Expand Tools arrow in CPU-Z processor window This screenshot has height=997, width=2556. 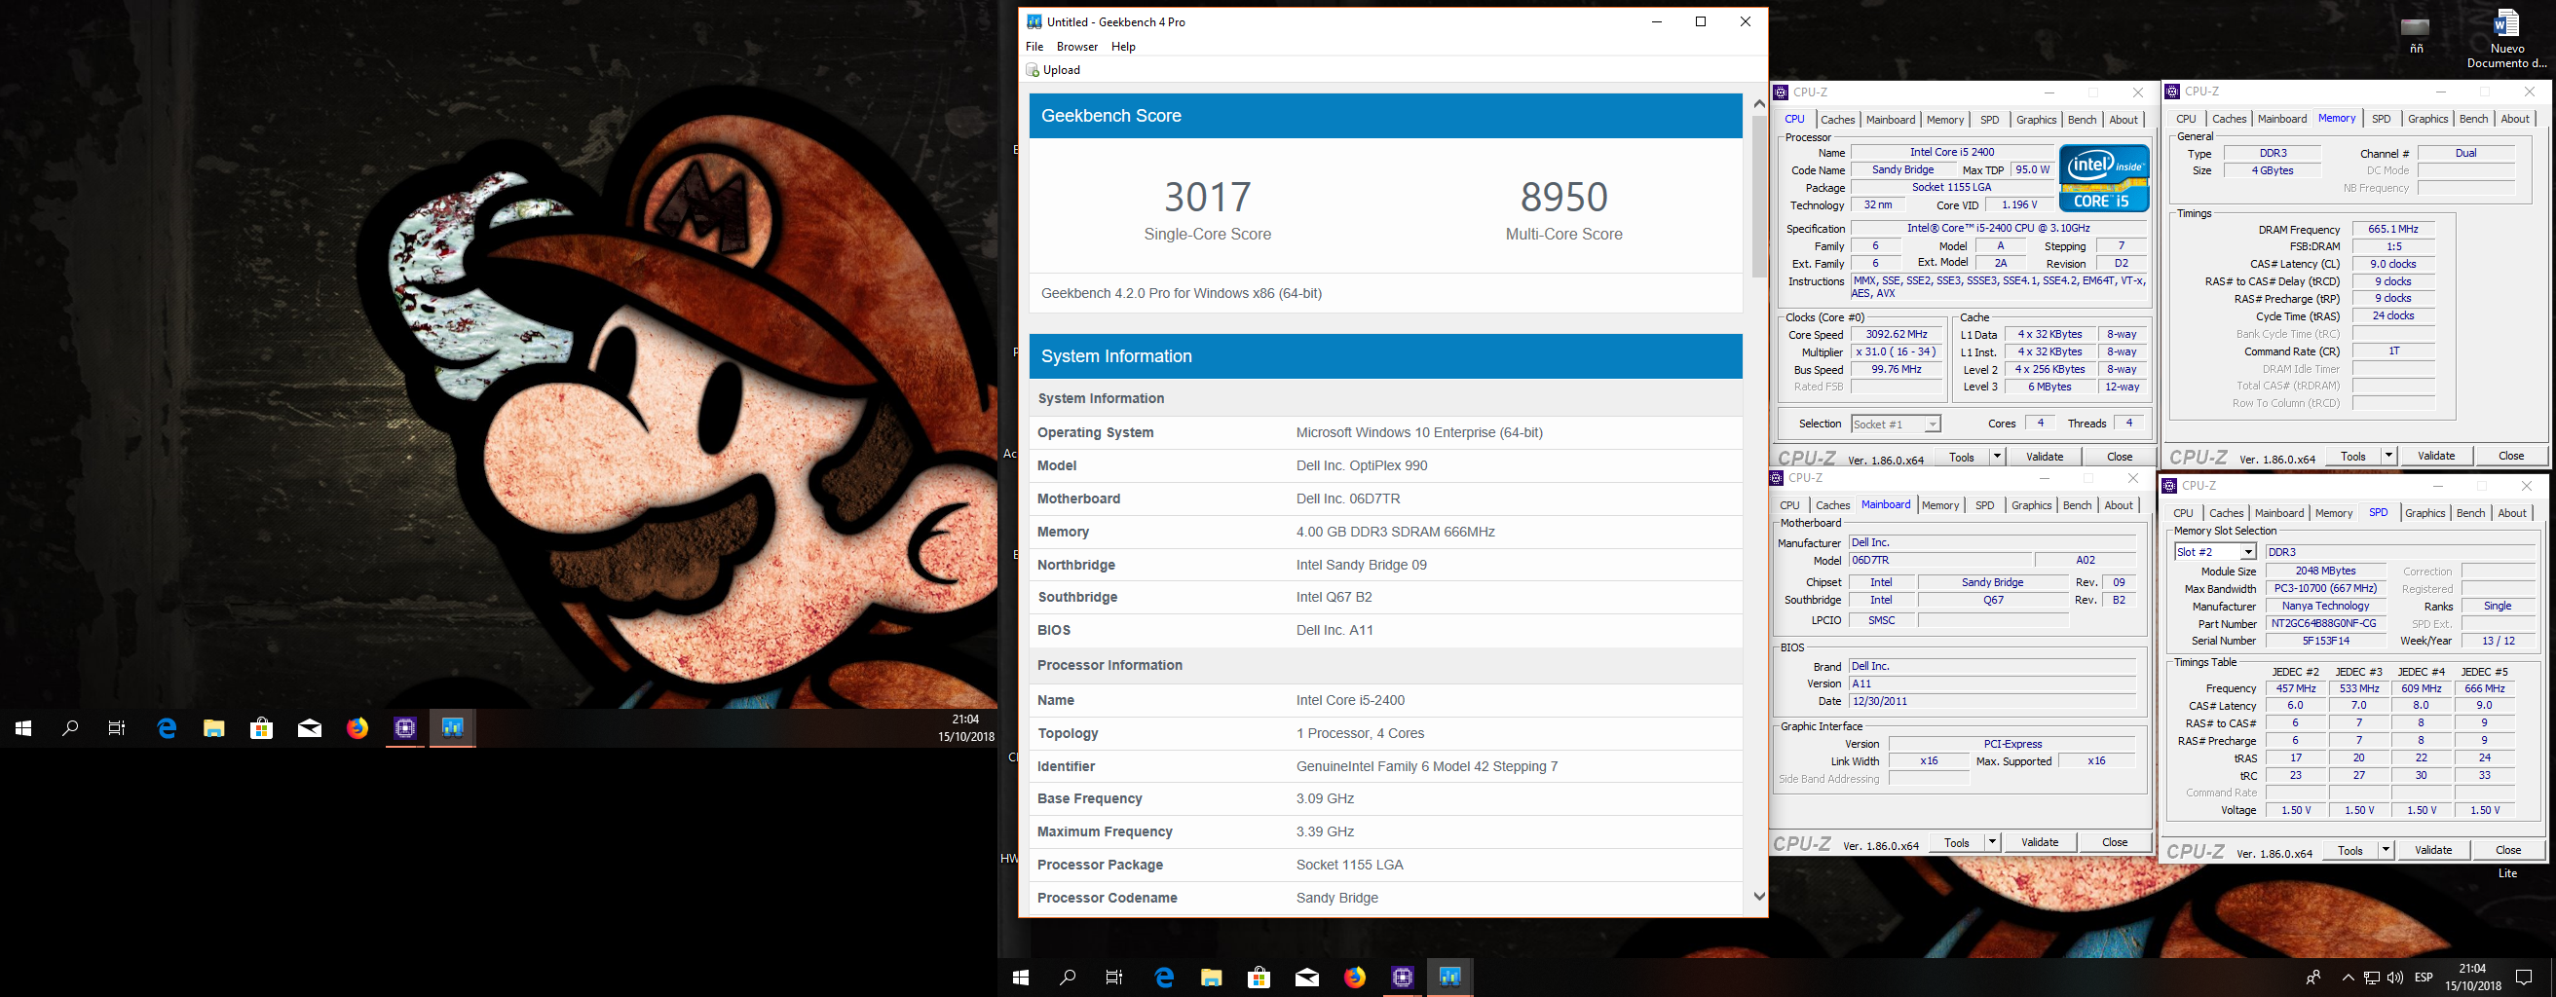tap(1998, 457)
